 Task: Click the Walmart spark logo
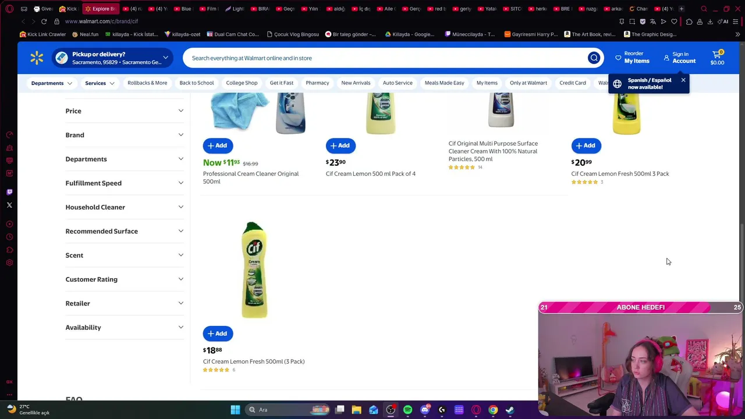click(x=37, y=58)
